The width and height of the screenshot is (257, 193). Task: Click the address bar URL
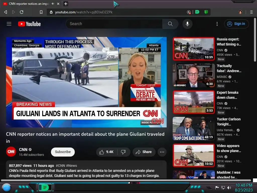pyautogui.click(x=84, y=12)
